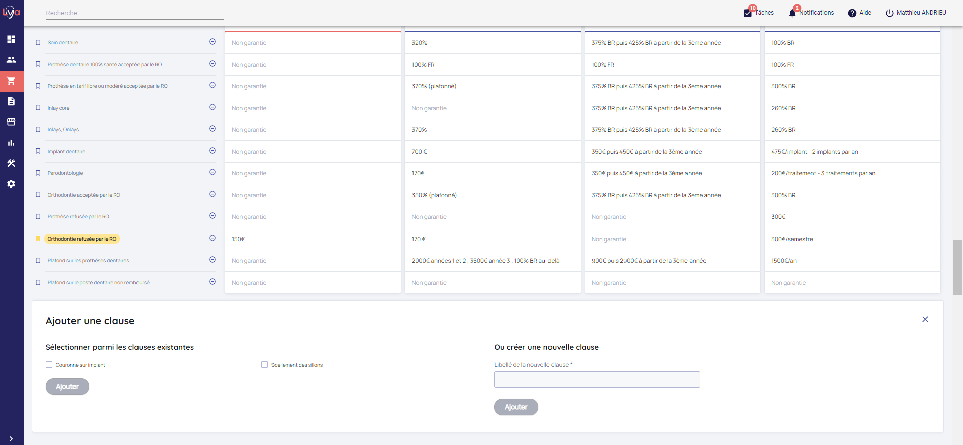The width and height of the screenshot is (963, 445).
Task: Remove the Soin dentaire row
Action: pos(212,42)
